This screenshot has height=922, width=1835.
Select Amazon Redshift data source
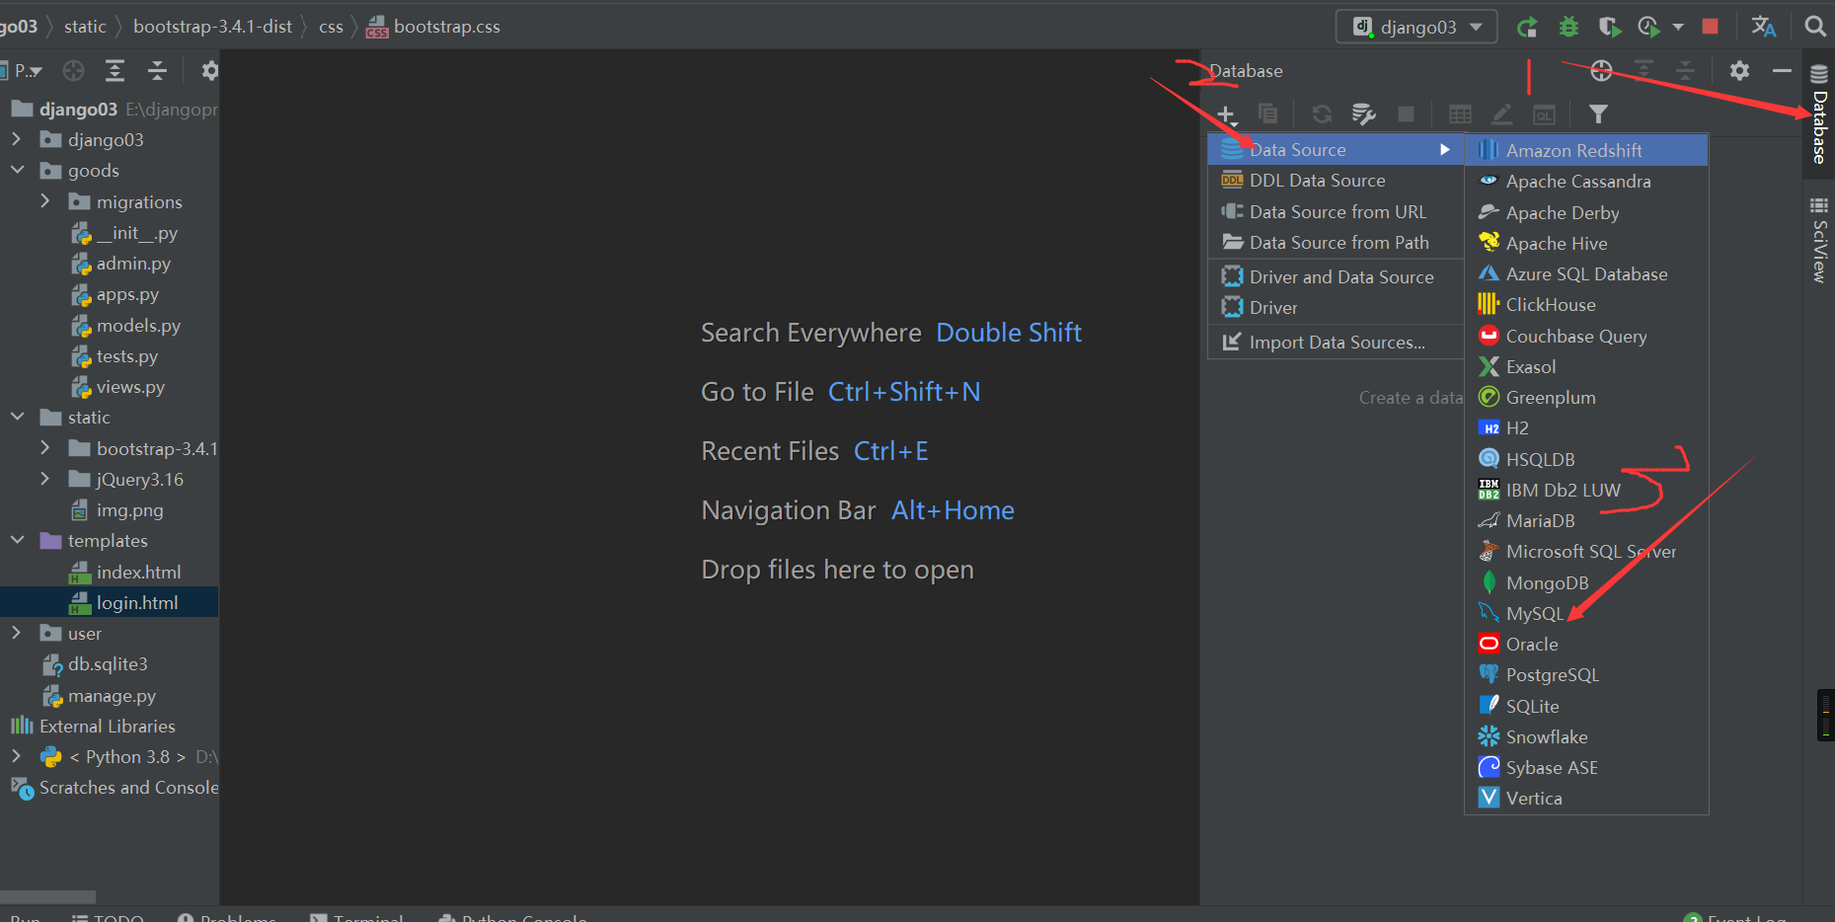(1586, 150)
